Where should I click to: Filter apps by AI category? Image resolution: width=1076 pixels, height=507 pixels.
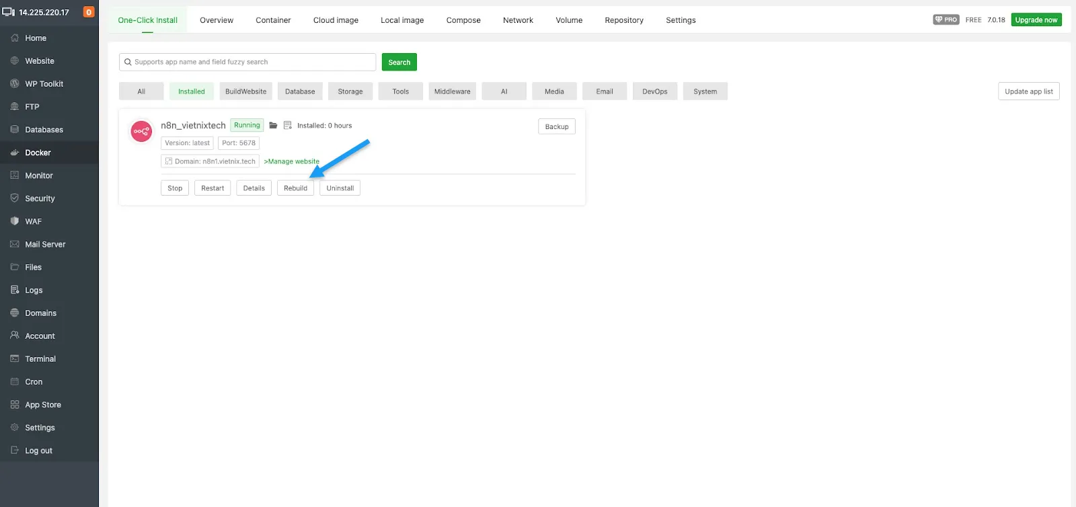click(504, 91)
